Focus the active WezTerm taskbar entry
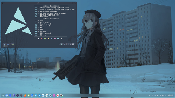The width and height of the screenshot is (175, 98). [x=17, y=96]
